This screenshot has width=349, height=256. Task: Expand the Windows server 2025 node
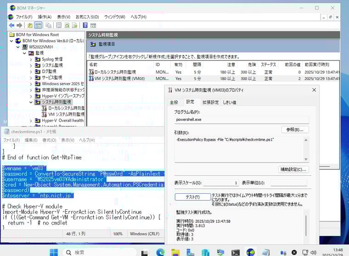click(31, 84)
